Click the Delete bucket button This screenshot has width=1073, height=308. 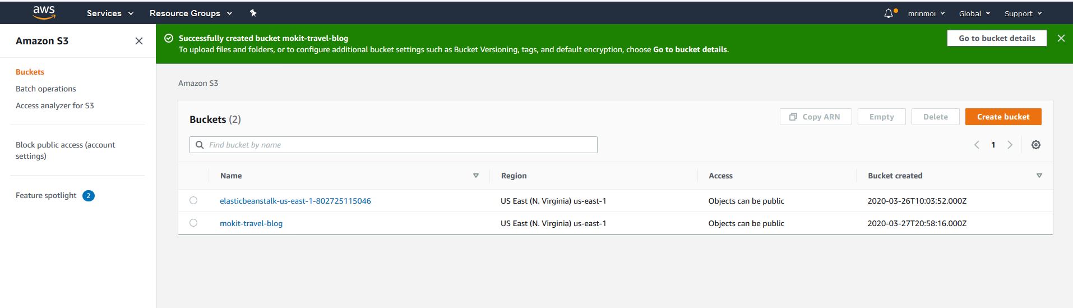[x=936, y=117]
